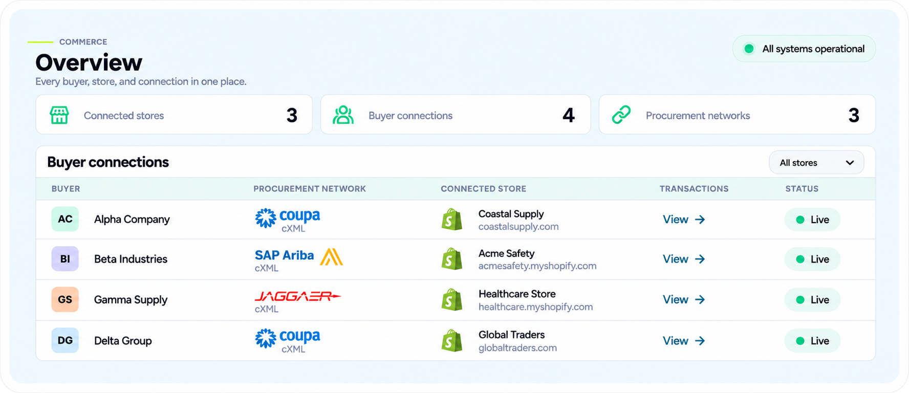Viewport: 909px width, 393px height.
Task: Click the Beta Industries buyer name
Action: [x=131, y=259]
